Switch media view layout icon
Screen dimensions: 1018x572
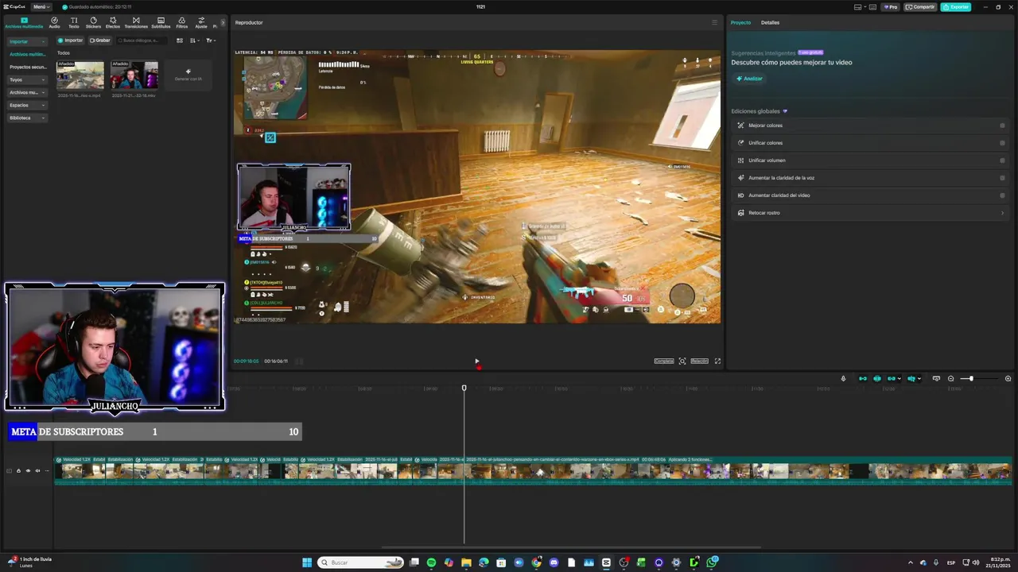click(180, 41)
